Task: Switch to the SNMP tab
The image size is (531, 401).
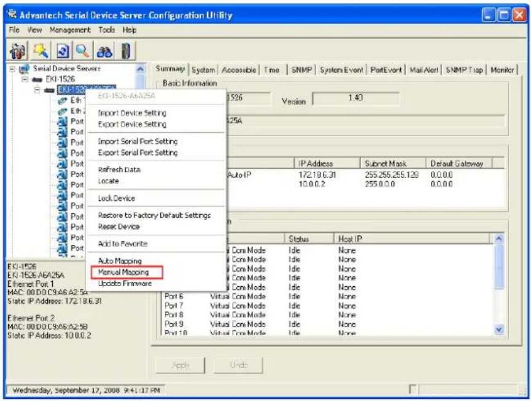Action: coord(301,70)
